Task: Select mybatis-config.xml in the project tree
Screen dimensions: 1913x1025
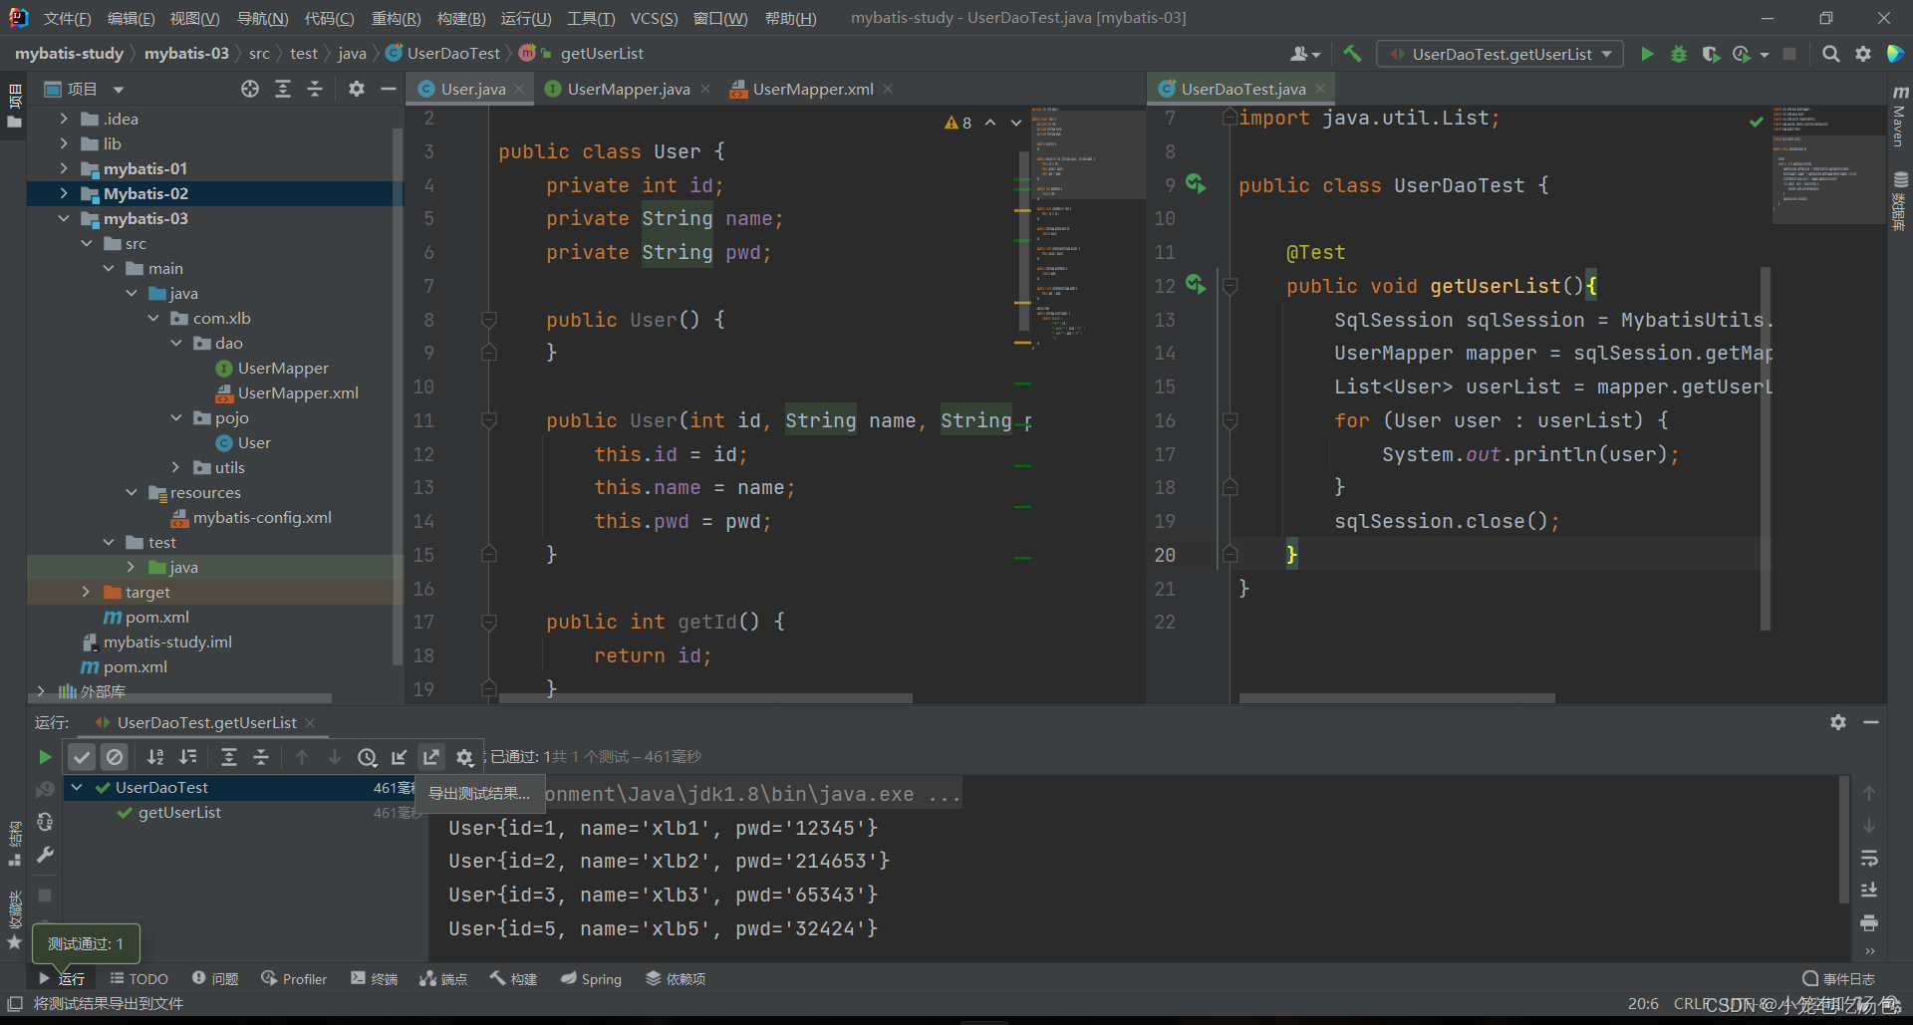Action: pyautogui.click(x=262, y=517)
